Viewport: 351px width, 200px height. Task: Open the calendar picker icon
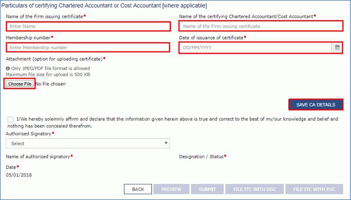coord(337,47)
